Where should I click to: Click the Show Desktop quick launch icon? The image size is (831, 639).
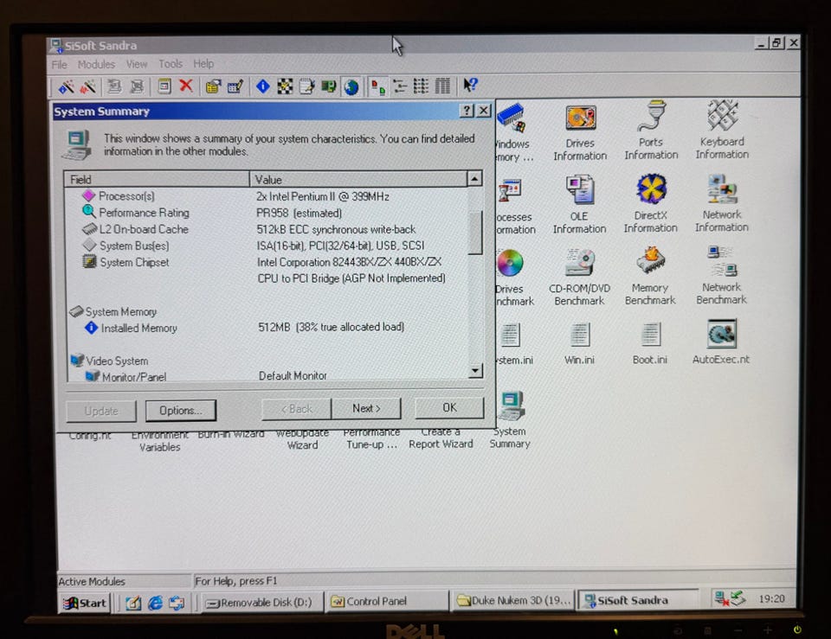pos(133,603)
